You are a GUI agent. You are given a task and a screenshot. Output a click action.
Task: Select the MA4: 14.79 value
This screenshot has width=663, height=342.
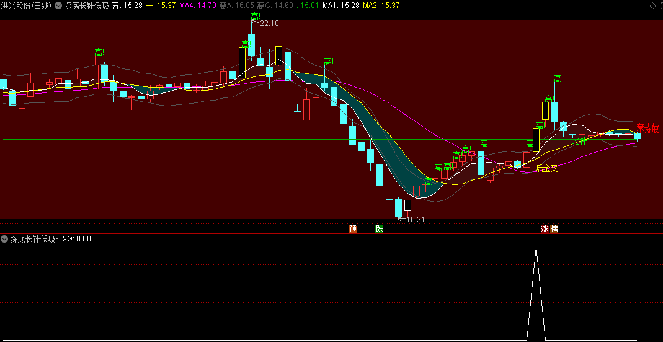pyautogui.click(x=198, y=6)
